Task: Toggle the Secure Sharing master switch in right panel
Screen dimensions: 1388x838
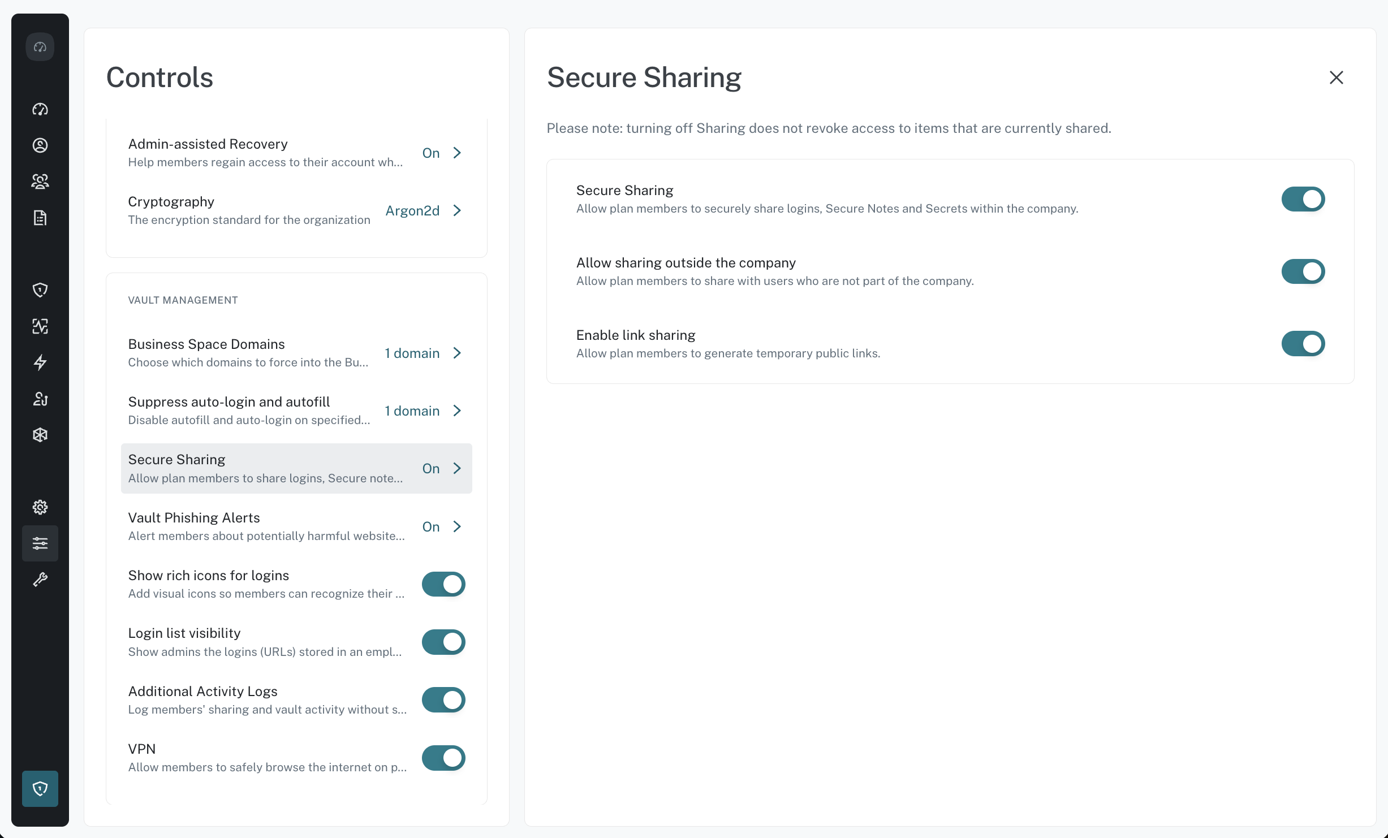Action: coord(1303,199)
